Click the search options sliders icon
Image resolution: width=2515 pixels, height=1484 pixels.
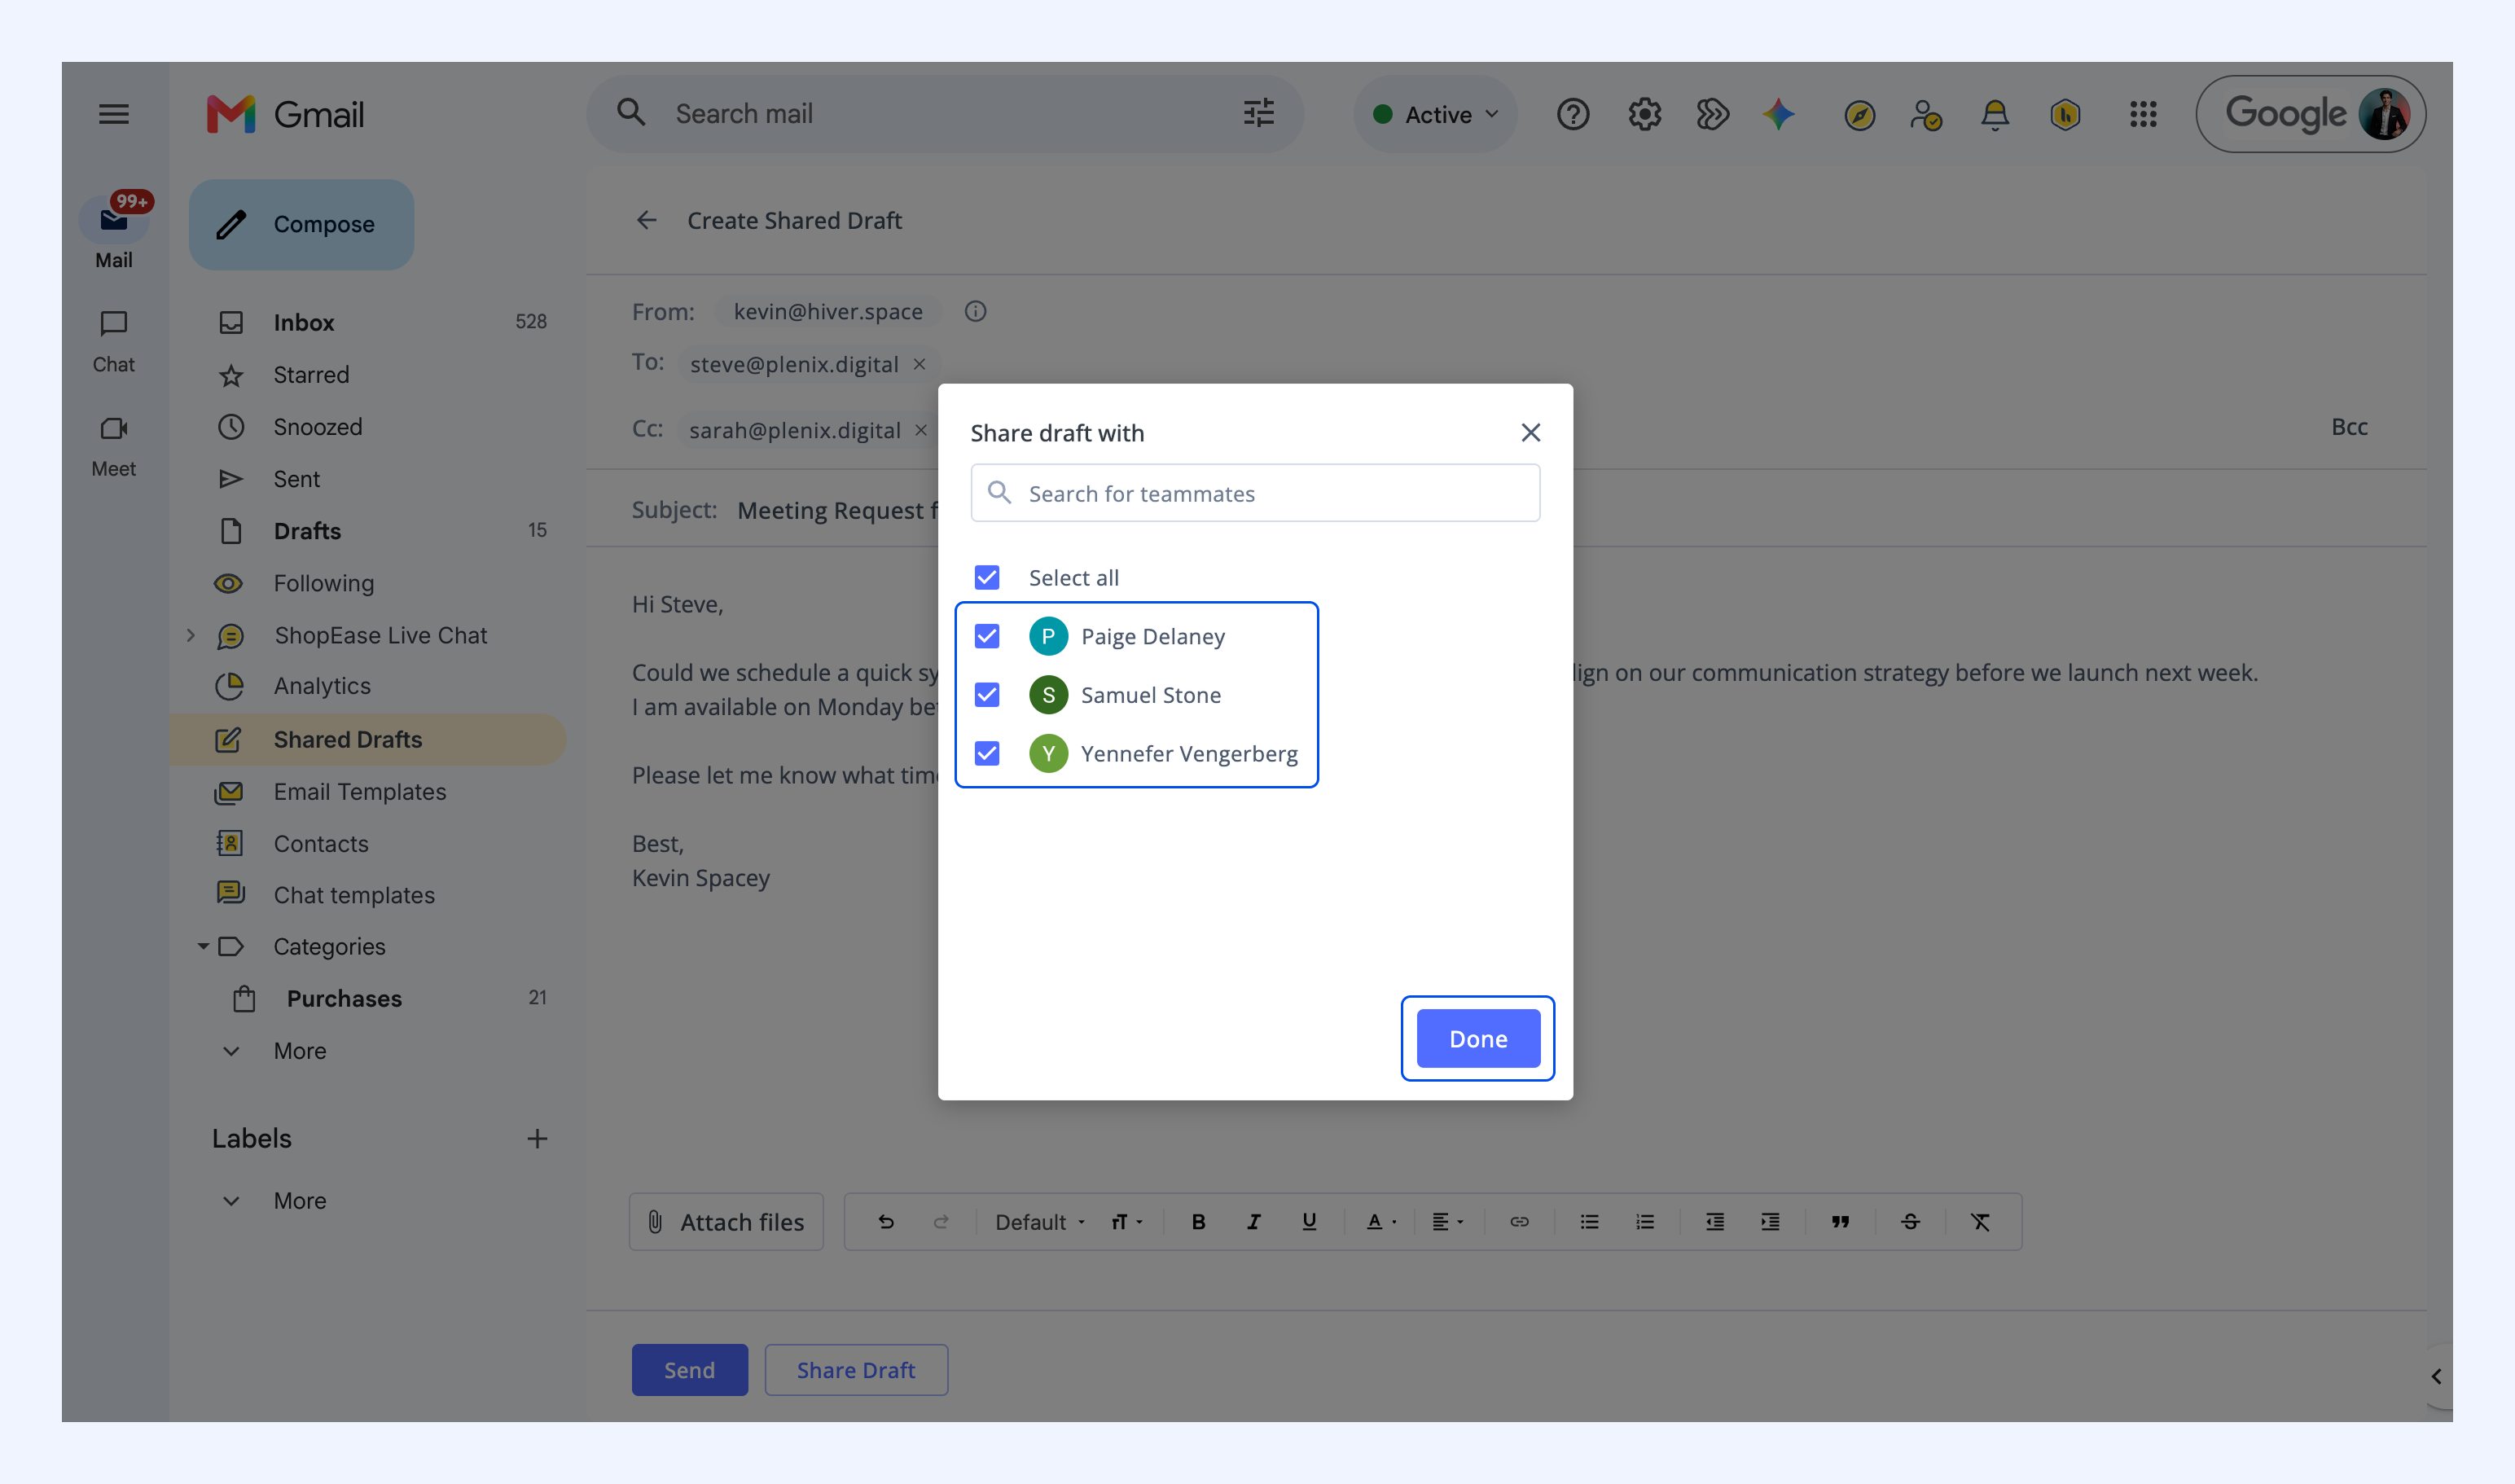1258,114
